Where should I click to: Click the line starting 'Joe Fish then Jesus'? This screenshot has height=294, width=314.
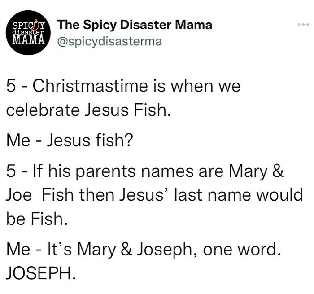pos(154,194)
